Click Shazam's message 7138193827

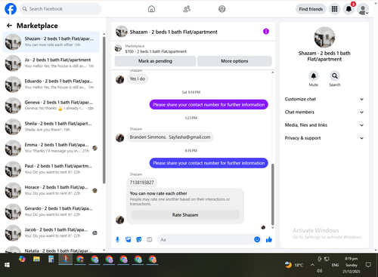coord(141,183)
